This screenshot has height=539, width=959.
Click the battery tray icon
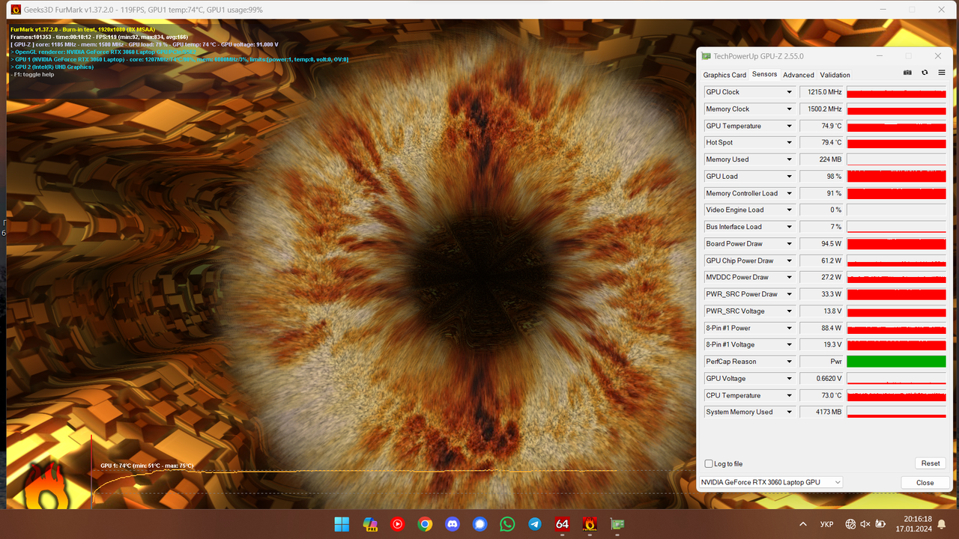[x=880, y=524]
